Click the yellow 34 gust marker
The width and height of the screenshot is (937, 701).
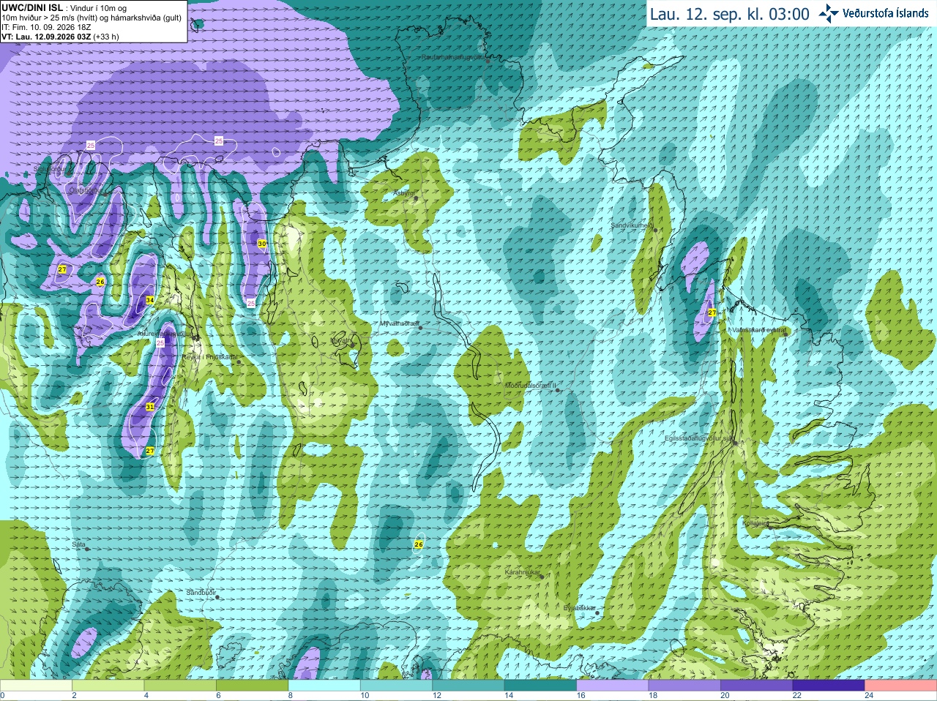(149, 300)
